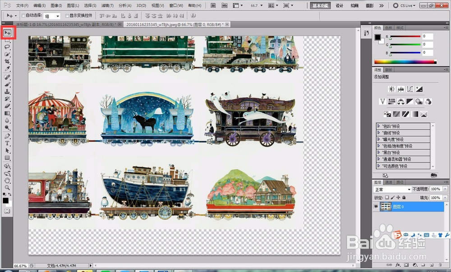Add a Levels adjustment

coord(400,89)
